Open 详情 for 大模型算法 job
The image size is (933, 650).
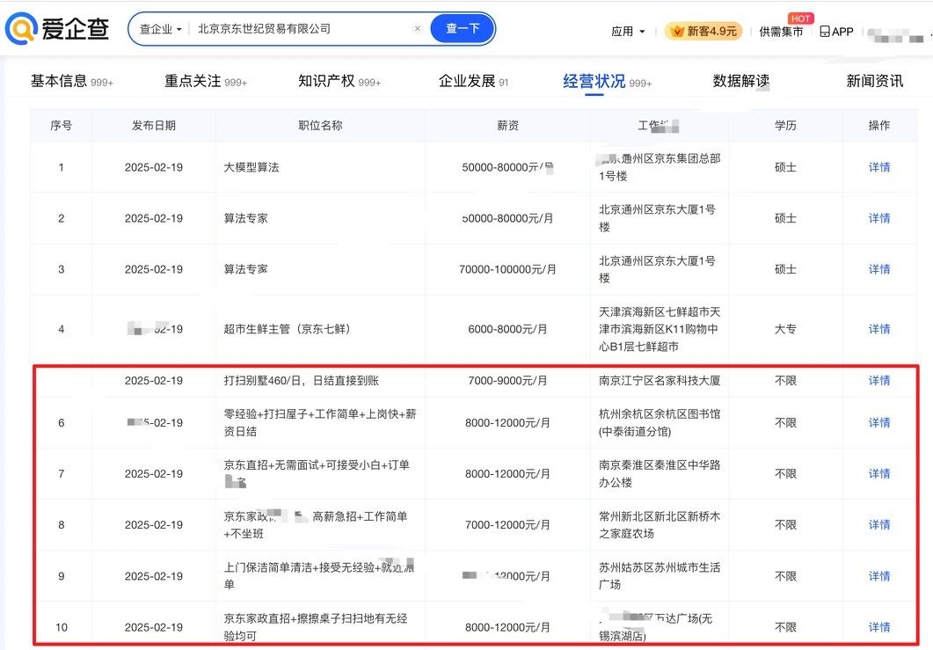(x=879, y=167)
